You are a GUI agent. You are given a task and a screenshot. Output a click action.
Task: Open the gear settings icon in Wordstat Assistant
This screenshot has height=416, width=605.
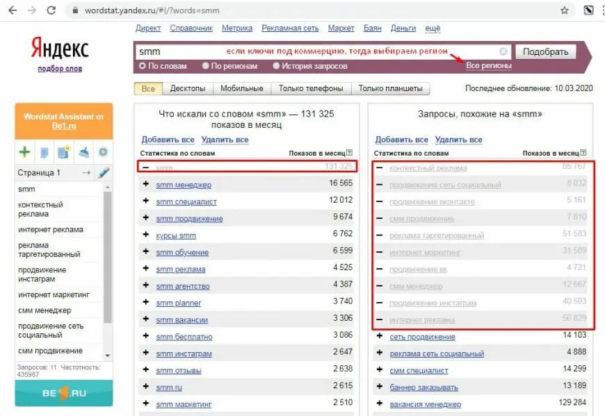(x=103, y=152)
